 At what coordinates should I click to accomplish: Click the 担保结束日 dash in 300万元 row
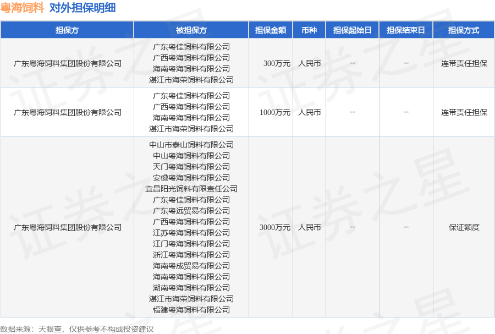(x=406, y=63)
